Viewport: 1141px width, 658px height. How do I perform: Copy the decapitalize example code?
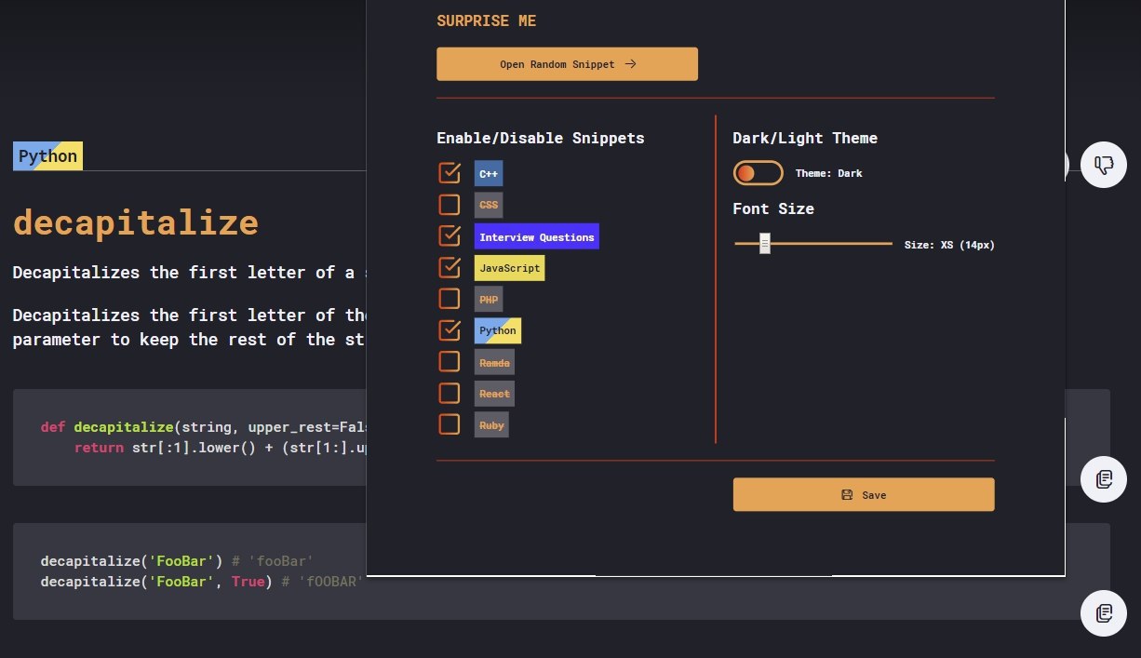click(1104, 613)
